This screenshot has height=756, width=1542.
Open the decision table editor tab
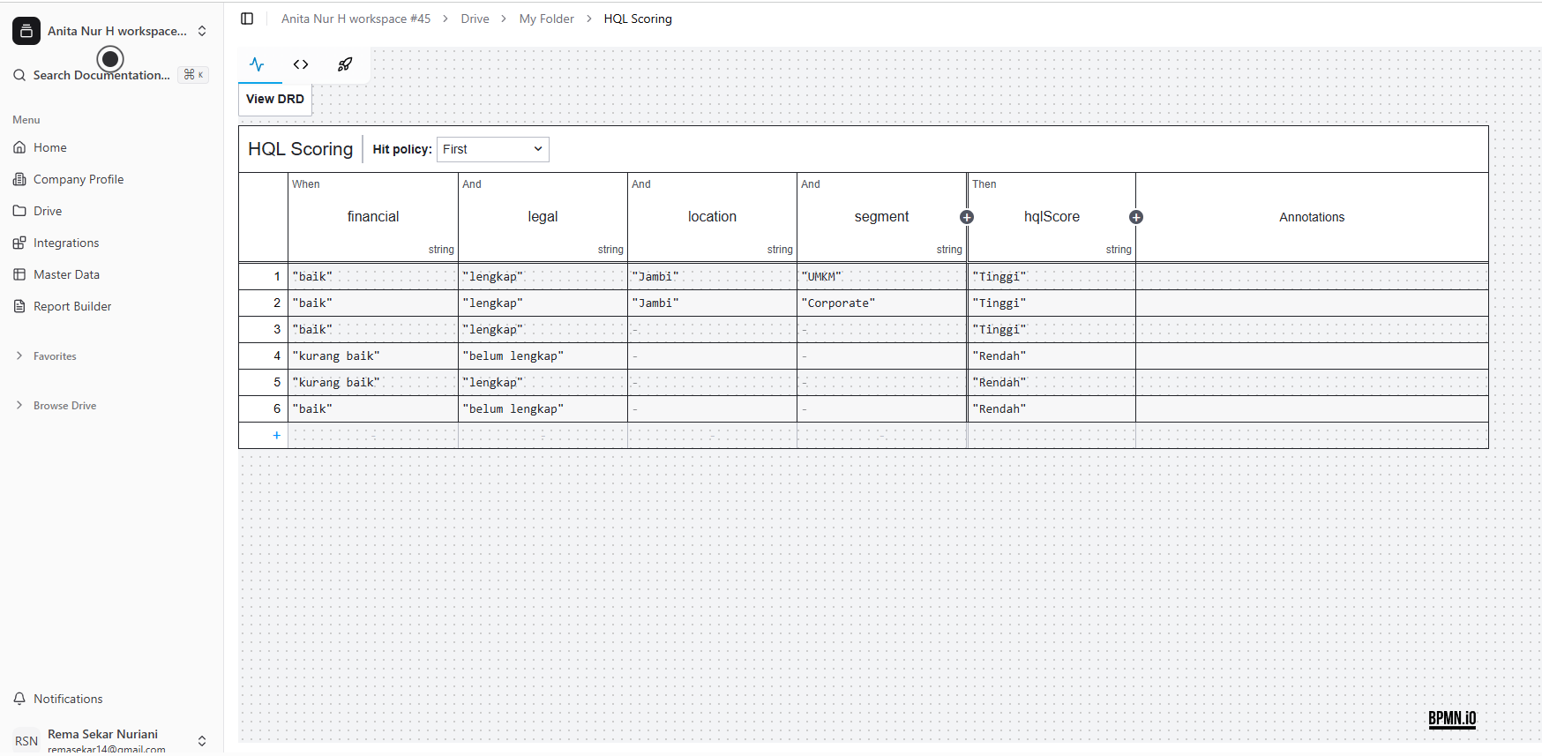(x=257, y=64)
